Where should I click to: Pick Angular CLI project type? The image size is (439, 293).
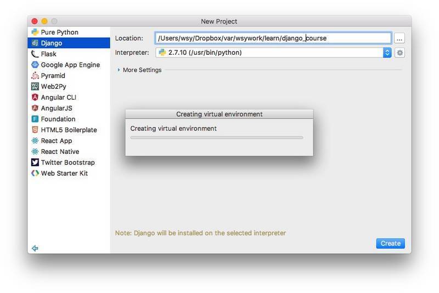pos(69,97)
